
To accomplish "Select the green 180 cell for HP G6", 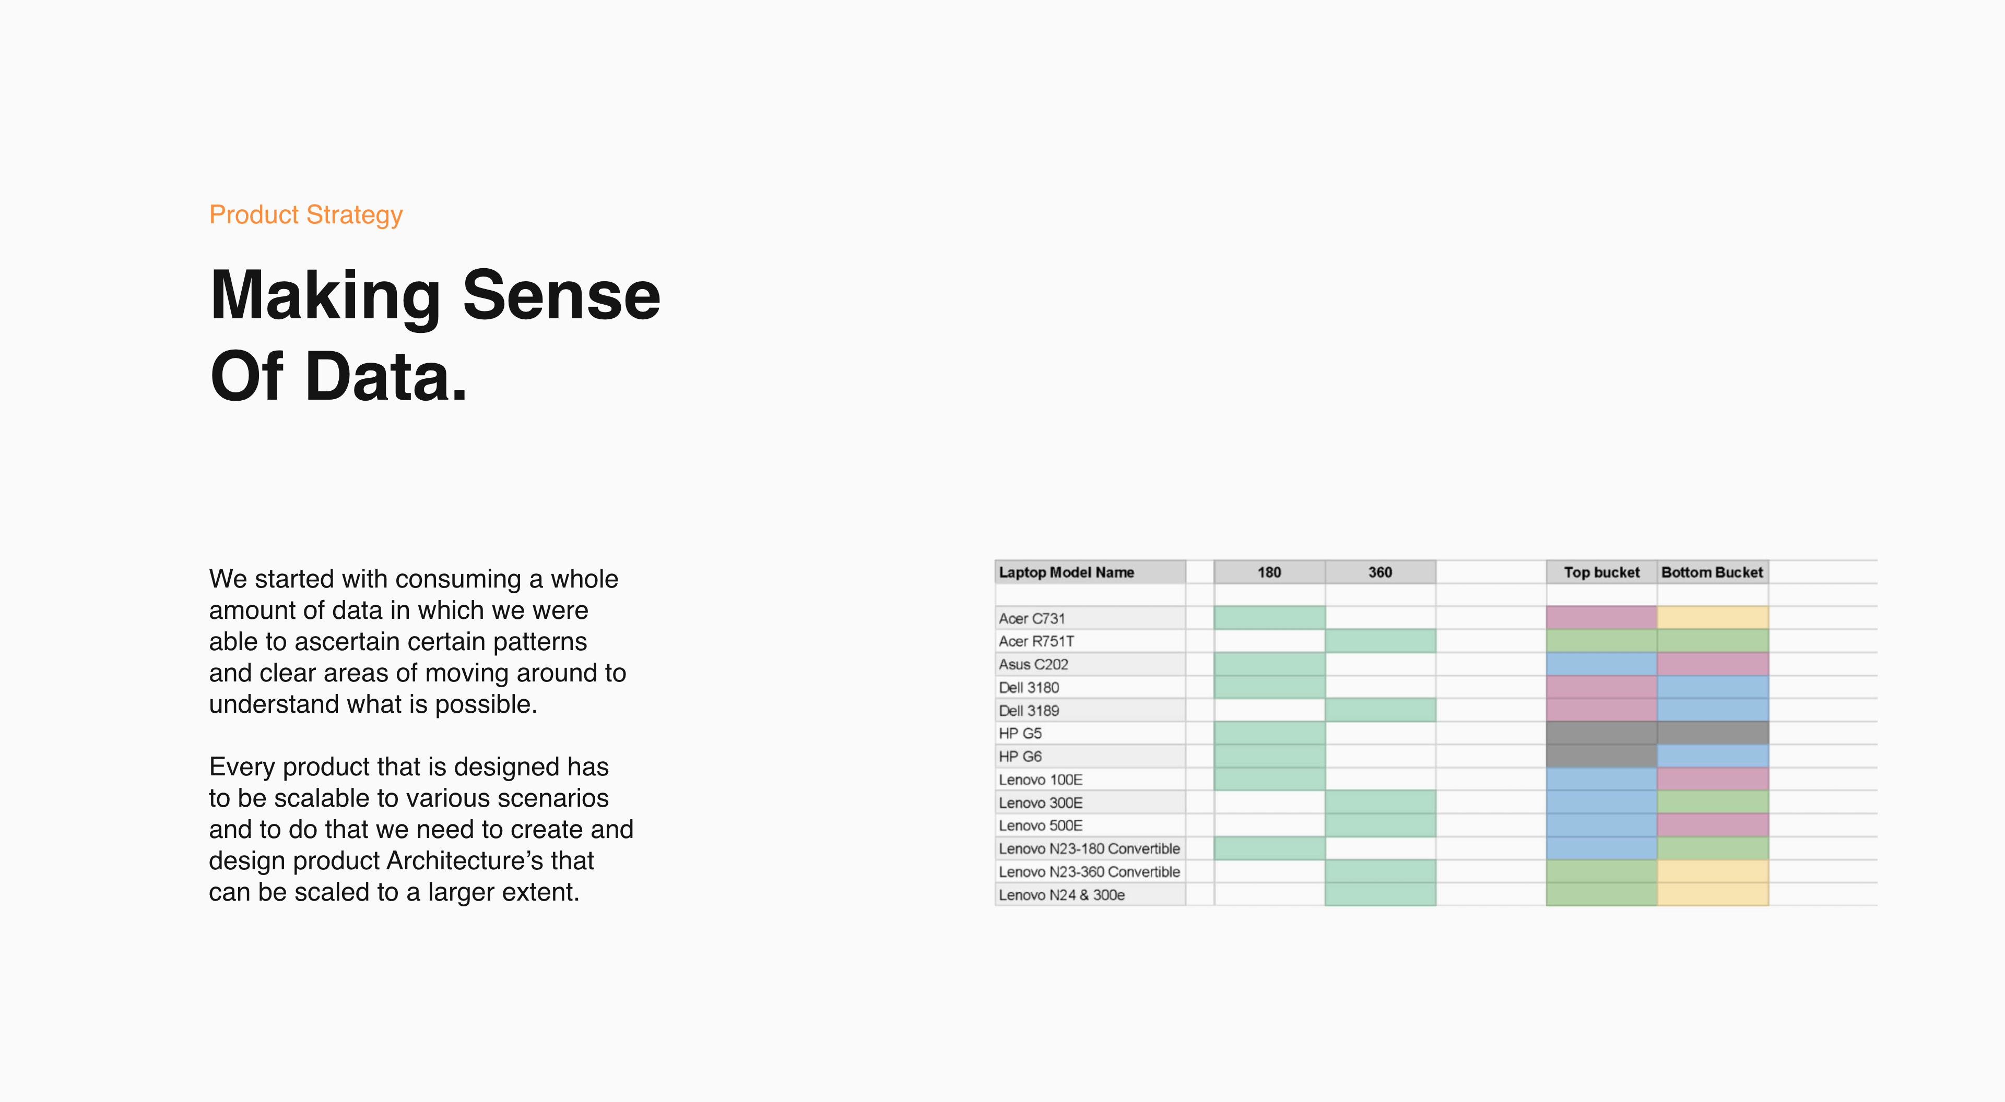I will [1269, 757].
